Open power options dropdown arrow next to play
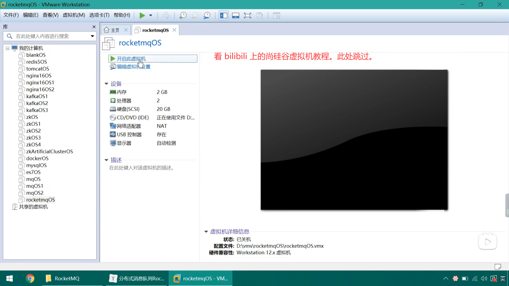509x286 pixels. [151, 15]
